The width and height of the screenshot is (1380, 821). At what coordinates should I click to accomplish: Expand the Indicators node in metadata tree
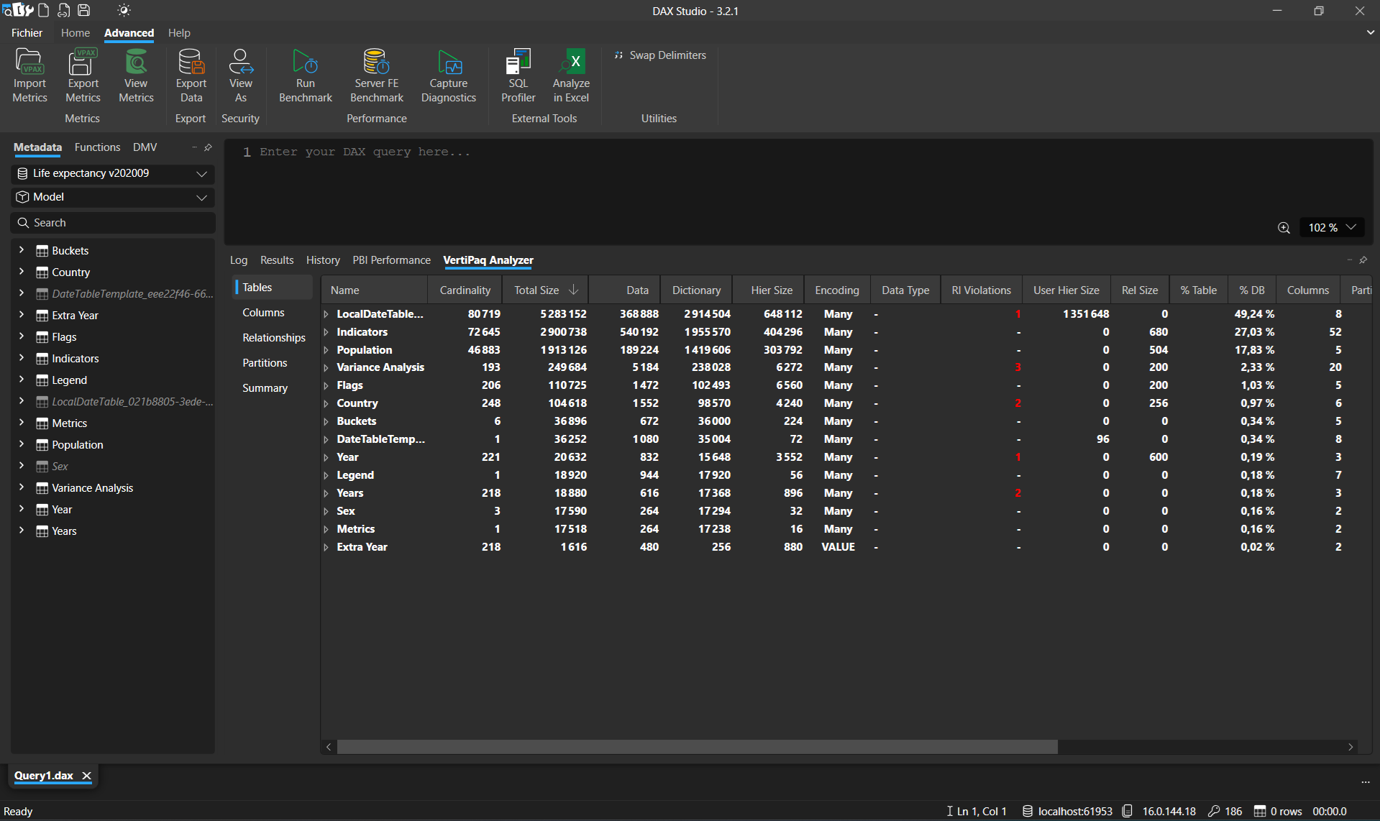(22, 358)
